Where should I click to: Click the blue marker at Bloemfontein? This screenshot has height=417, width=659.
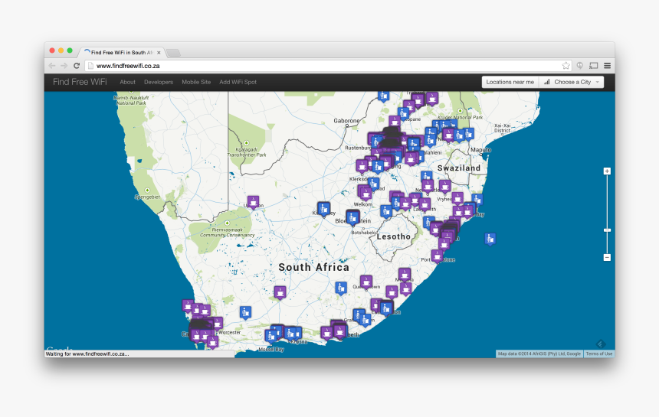pyautogui.click(x=352, y=217)
